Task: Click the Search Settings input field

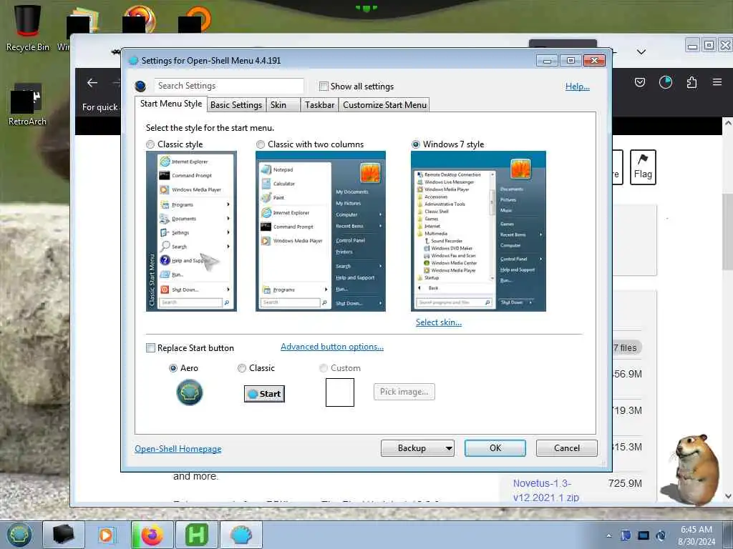Action: click(x=229, y=86)
